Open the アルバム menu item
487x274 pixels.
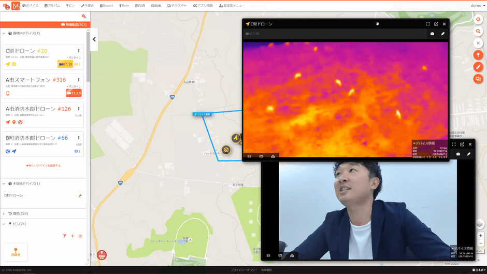coord(52,6)
